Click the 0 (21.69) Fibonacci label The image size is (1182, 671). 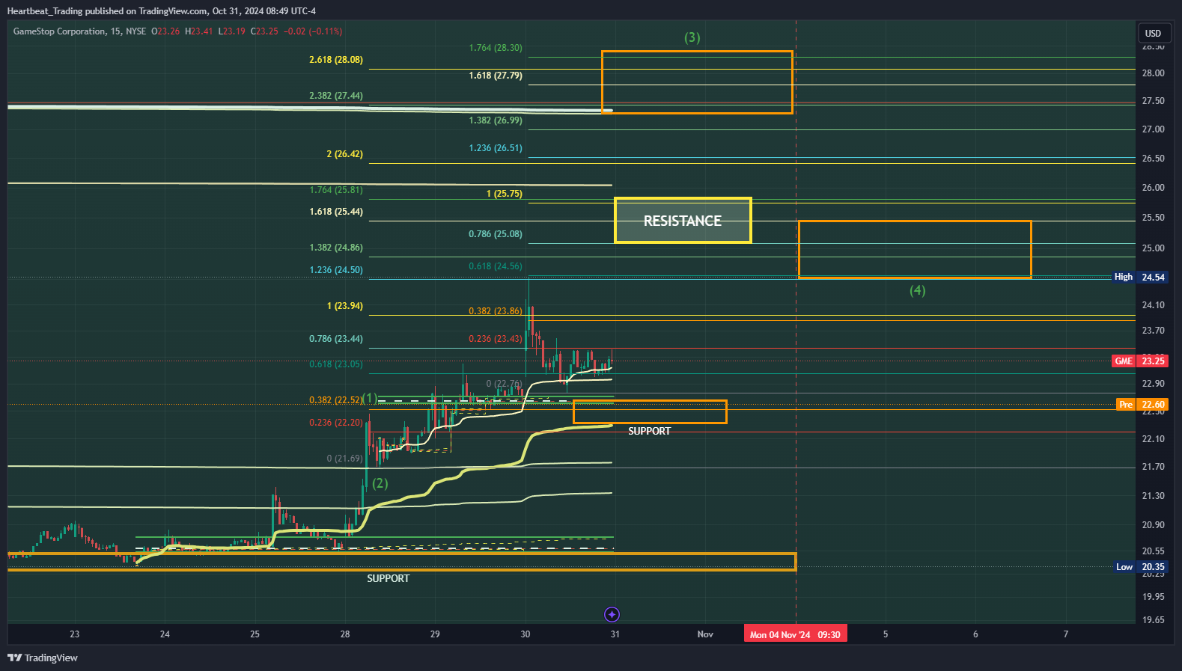(344, 459)
